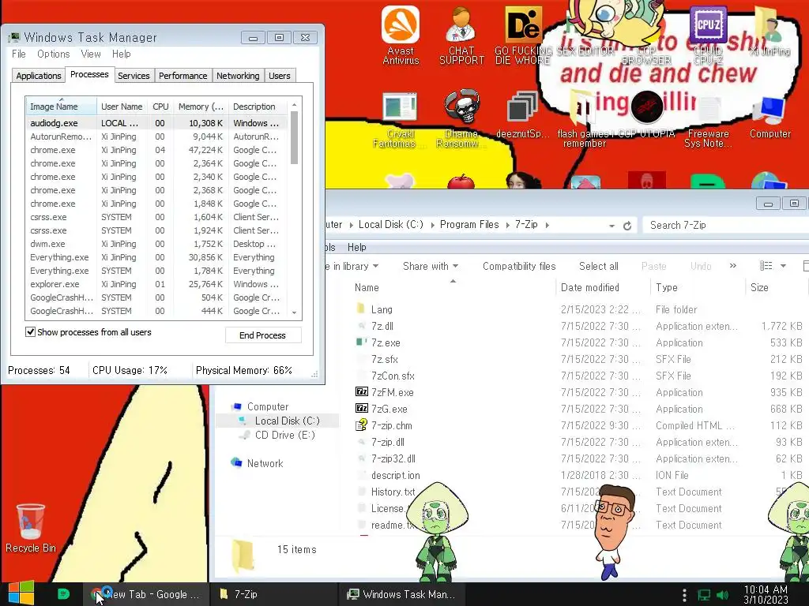Click the process list scroll down arrow
Viewport: 809px width, 606px height.
[x=294, y=312]
